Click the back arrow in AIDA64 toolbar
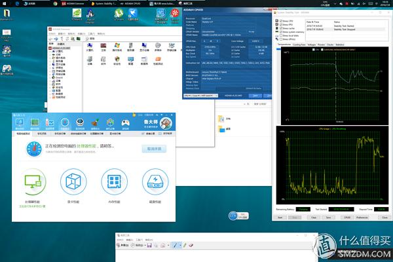The width and height of the screenshot is (393, 262). pos(50,39)
